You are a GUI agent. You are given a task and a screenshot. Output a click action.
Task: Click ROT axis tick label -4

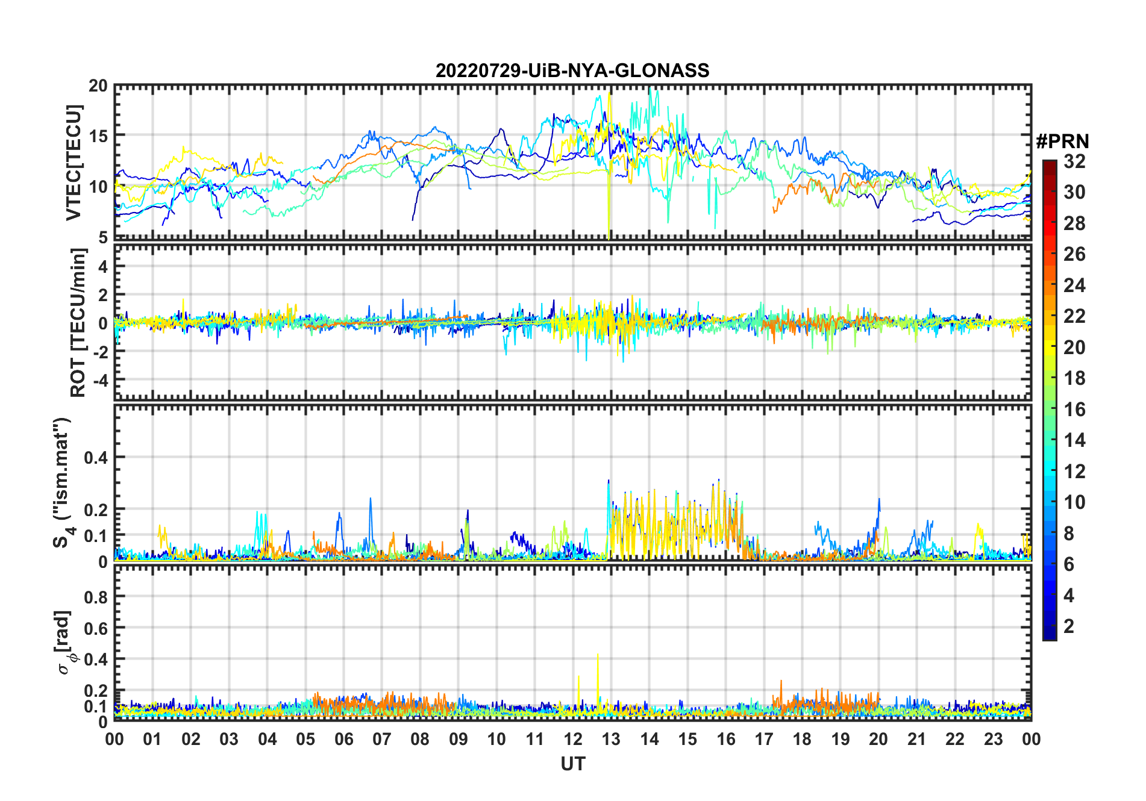[x=99, y=381]
